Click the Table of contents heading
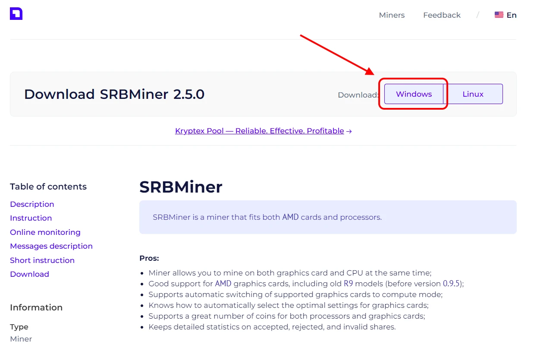This screenshot has width=534, height=348. click(x=48, y=187)
